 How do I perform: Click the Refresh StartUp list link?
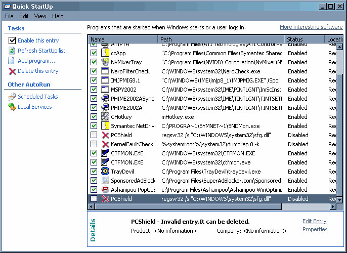[41, 51]
